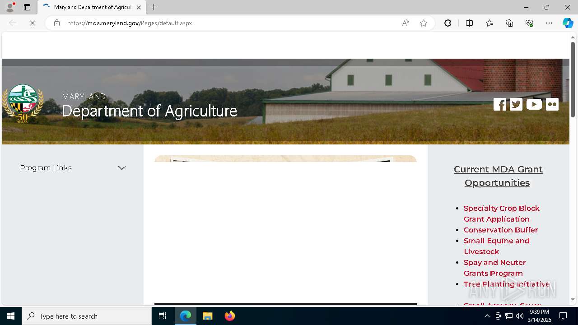Open the volume control icon
Viewport: 578px width, 325px height.
click(x=520, y=316)
